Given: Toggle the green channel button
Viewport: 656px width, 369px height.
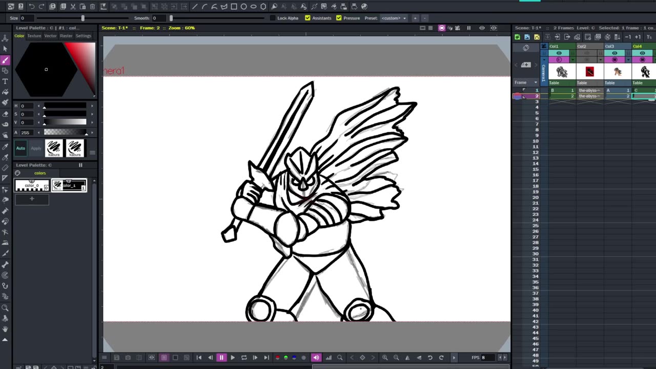Looking at the screenshot, I should (286, 358).
